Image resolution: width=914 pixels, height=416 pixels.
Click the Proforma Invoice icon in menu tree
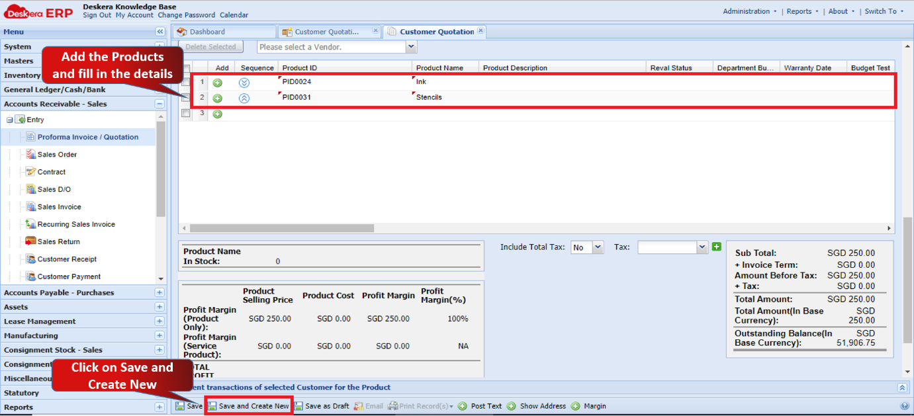pos(31,137)
